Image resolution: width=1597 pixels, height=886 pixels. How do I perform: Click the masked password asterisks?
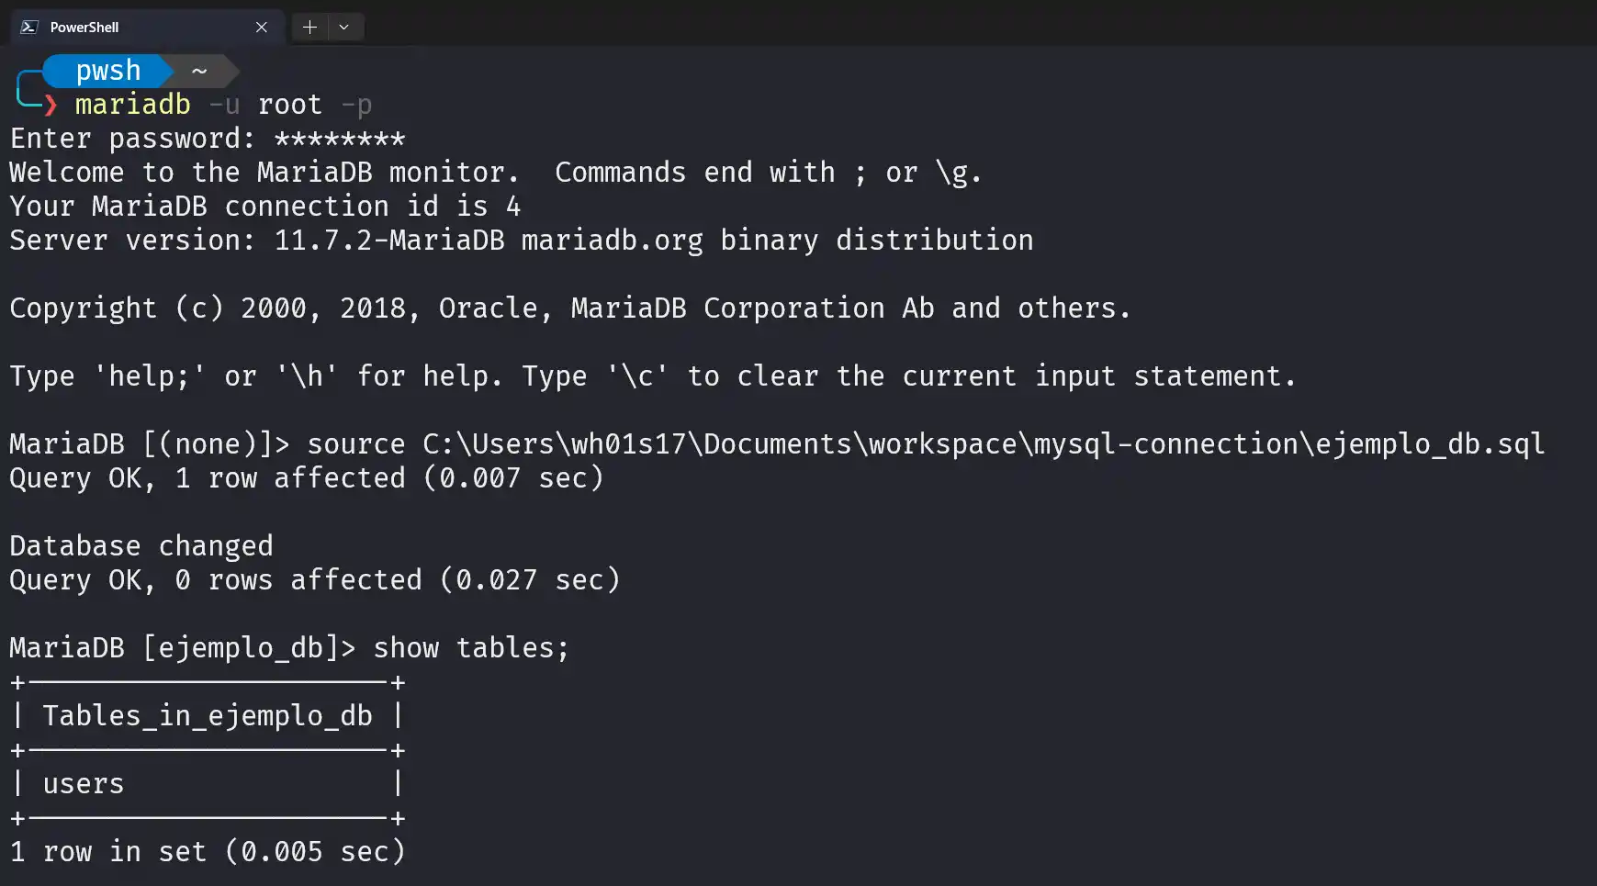(340, 140)
